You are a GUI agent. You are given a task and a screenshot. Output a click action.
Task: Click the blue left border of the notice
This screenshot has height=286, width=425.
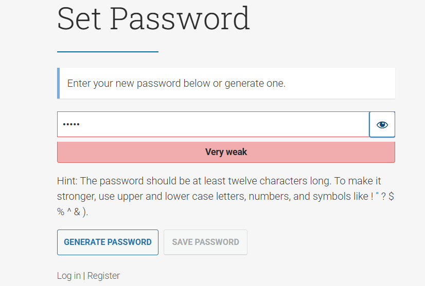pos(58,83)
